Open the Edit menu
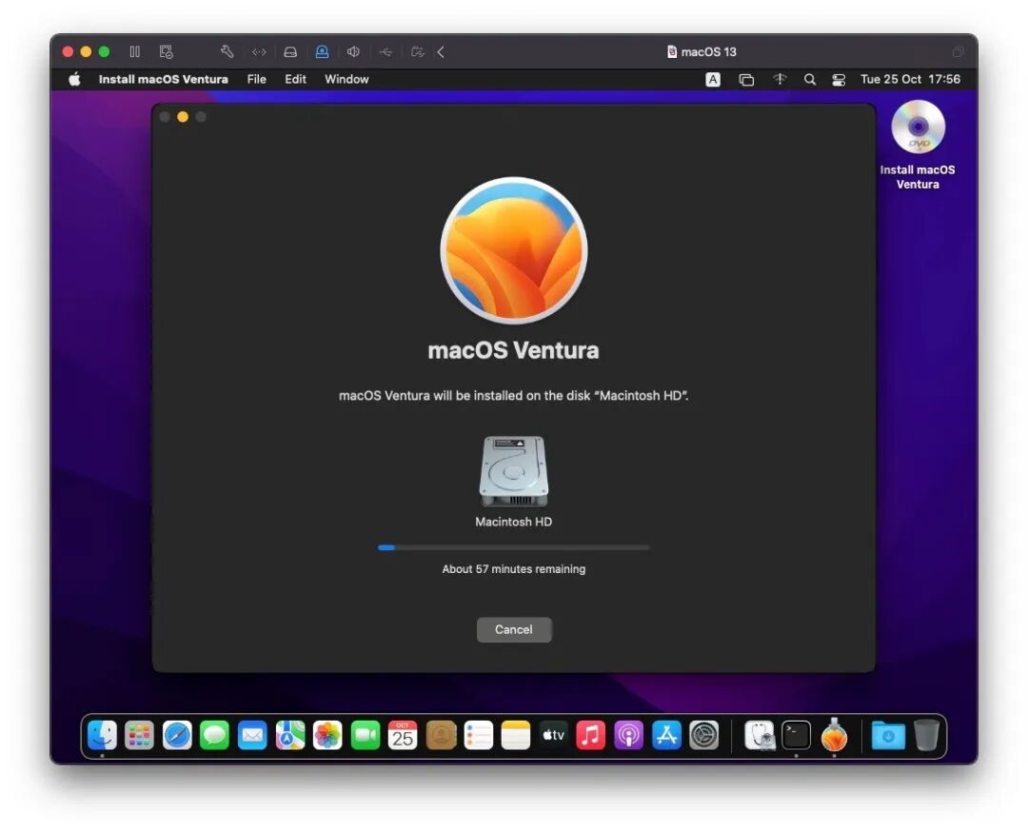 pos(295,79)
